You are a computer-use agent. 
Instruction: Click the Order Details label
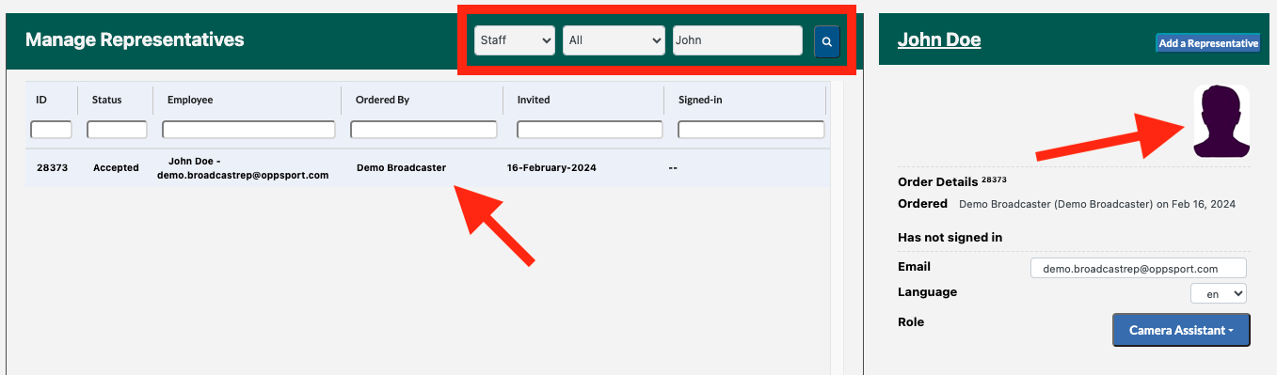click(938, 181)
